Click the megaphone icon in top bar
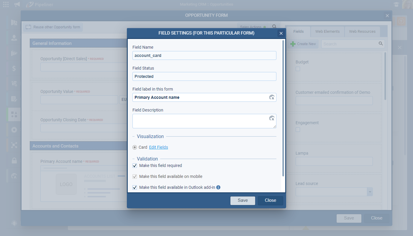 pyautogui.click(x=17, y=4)
